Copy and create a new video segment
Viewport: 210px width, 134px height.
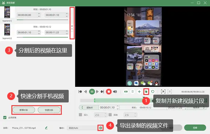tap(146, 92)
